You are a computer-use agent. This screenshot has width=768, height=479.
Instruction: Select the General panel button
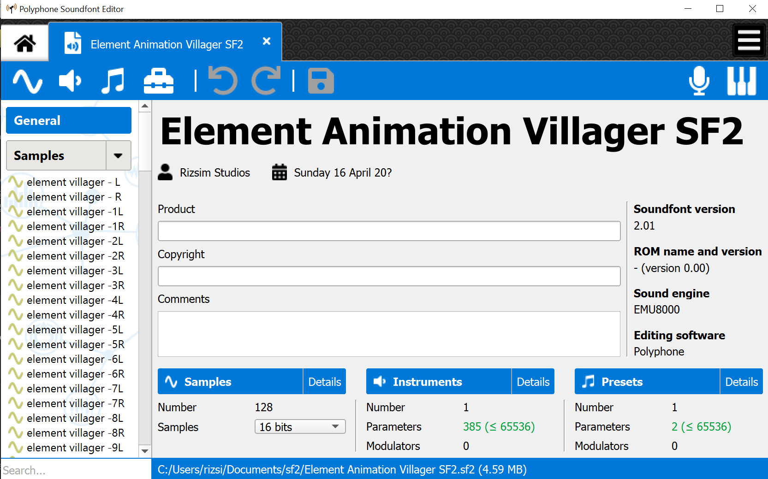[68, 120]
